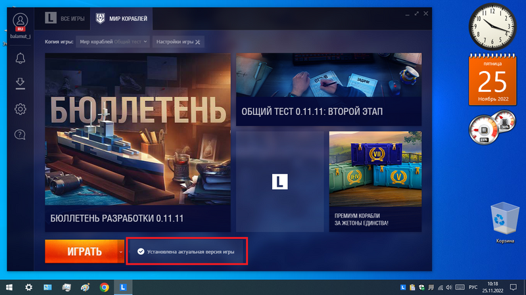This screenshot has width=526, height=295.
Task: Open Настройки игры button
Action: click(178, 42)
